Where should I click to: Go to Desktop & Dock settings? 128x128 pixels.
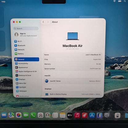[23, 75]
